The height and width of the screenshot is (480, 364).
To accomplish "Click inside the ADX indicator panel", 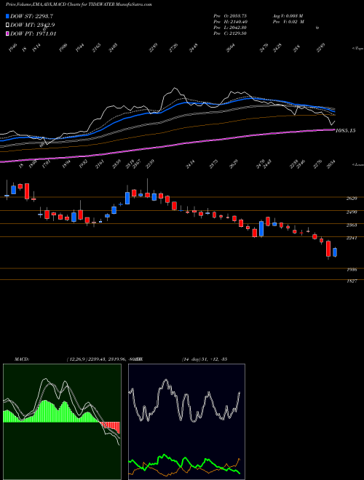I will (186, 422).
